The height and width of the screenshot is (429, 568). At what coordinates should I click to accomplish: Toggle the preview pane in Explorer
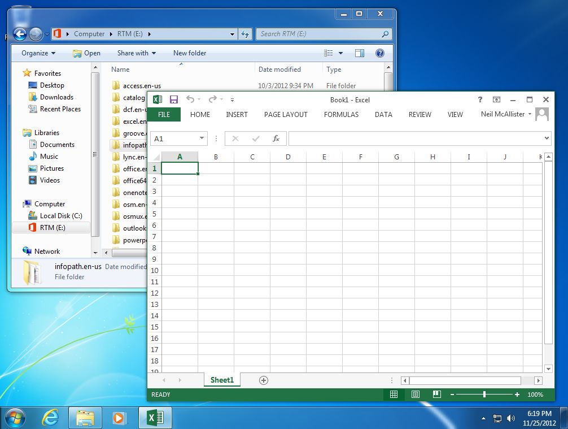tap(359, 53)
